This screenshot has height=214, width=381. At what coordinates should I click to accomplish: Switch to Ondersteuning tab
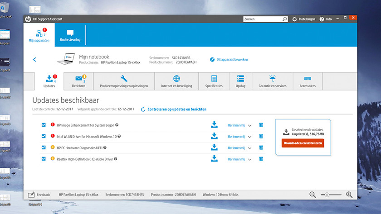point(70,35)
